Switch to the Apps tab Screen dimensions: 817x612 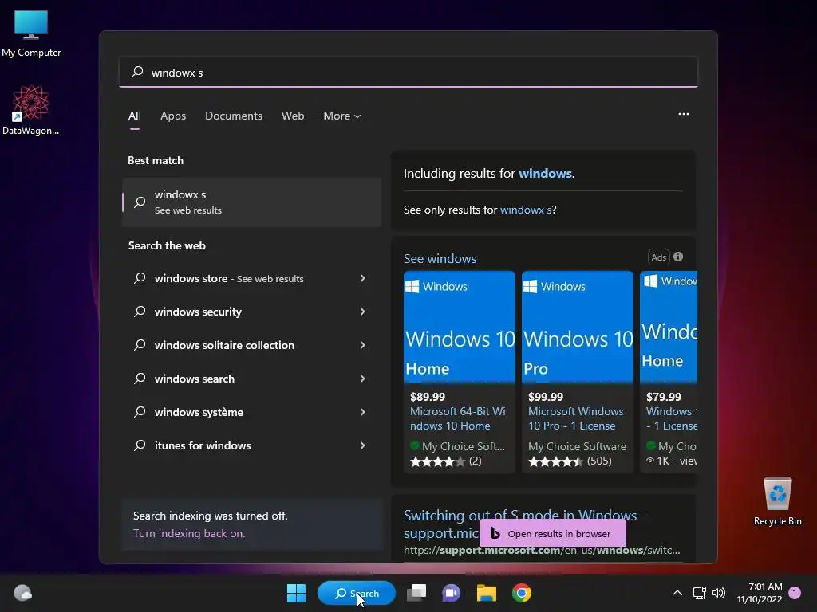coord(173,116)
